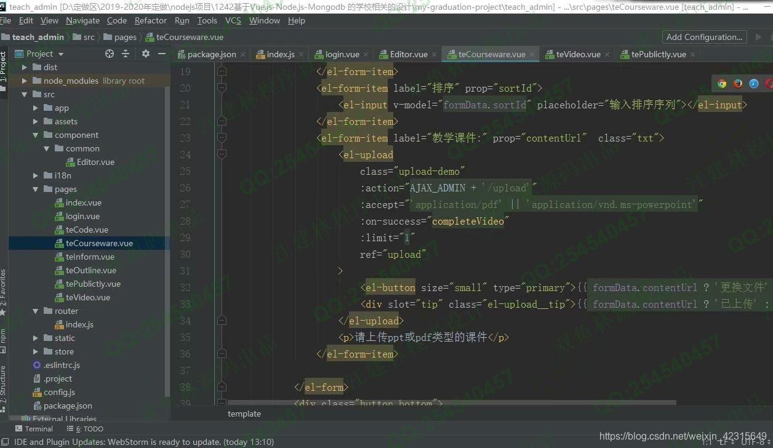The width and height of the screenshot is (773, 448).
Task: Open in Safari browser icon
Action: [754, 84]
